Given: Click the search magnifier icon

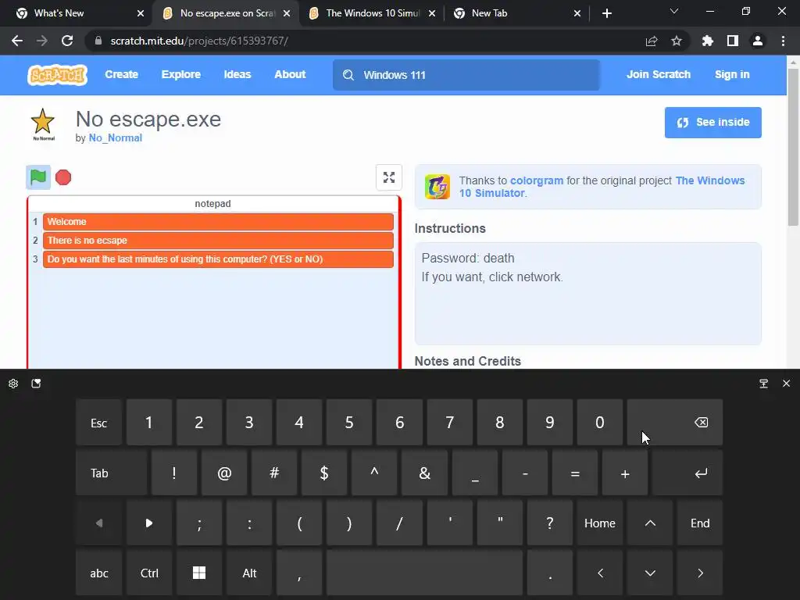Looking at the screenshot, I should [x=348, y=75].
